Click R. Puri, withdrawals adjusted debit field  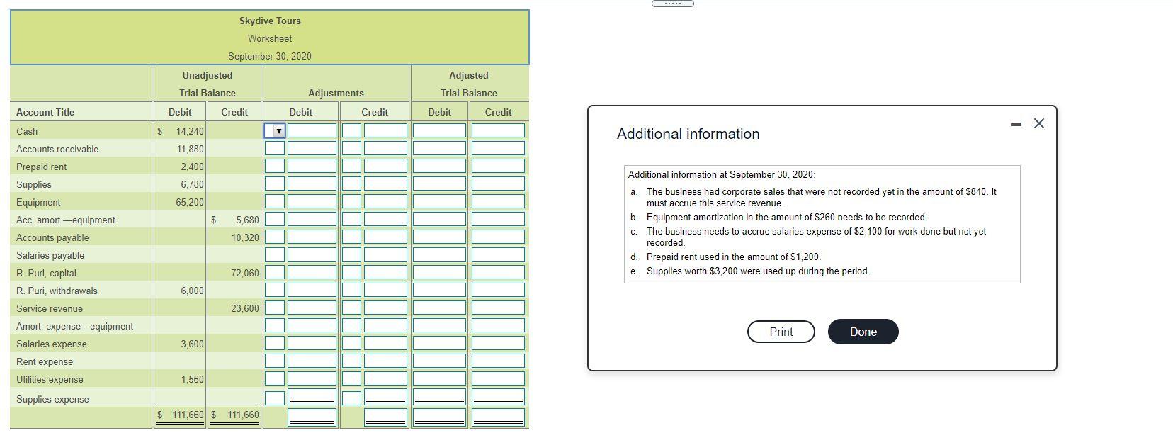click(439, 290)
